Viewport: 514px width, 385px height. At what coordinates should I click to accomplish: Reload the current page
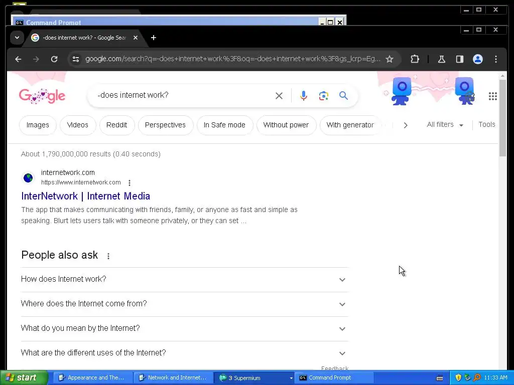[x=54, y=59]
